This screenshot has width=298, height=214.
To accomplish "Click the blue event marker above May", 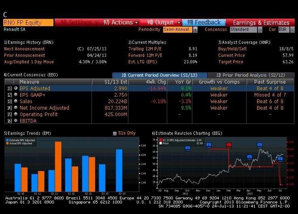I will point(260,145).
